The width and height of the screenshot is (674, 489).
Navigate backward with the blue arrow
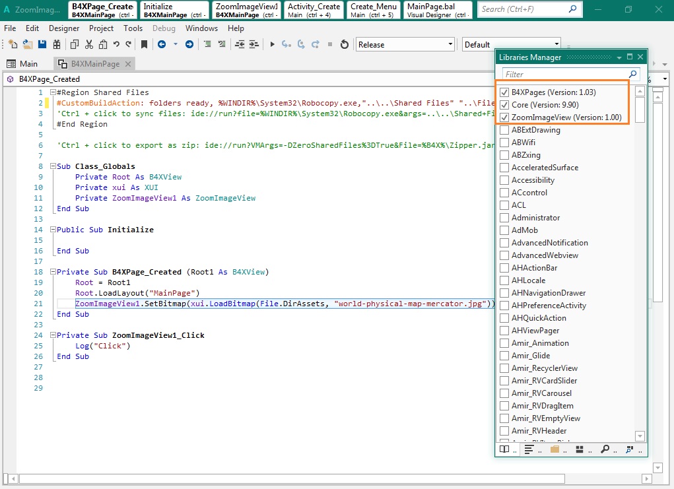162,44
